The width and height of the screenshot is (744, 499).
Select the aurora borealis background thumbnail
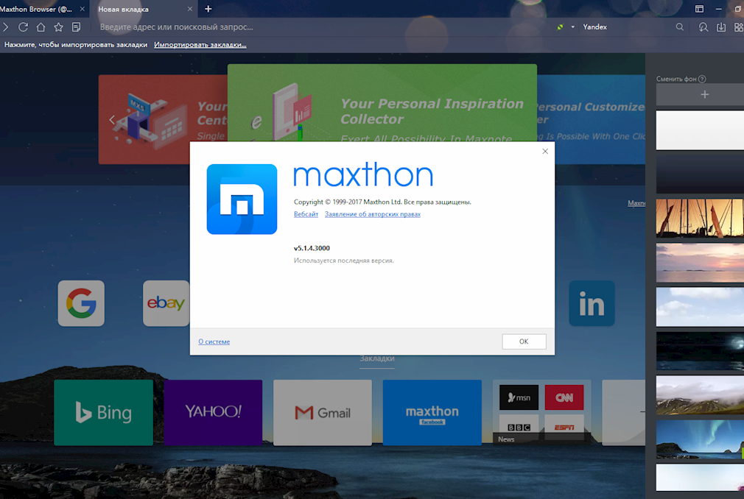click(x=700, y=439)
